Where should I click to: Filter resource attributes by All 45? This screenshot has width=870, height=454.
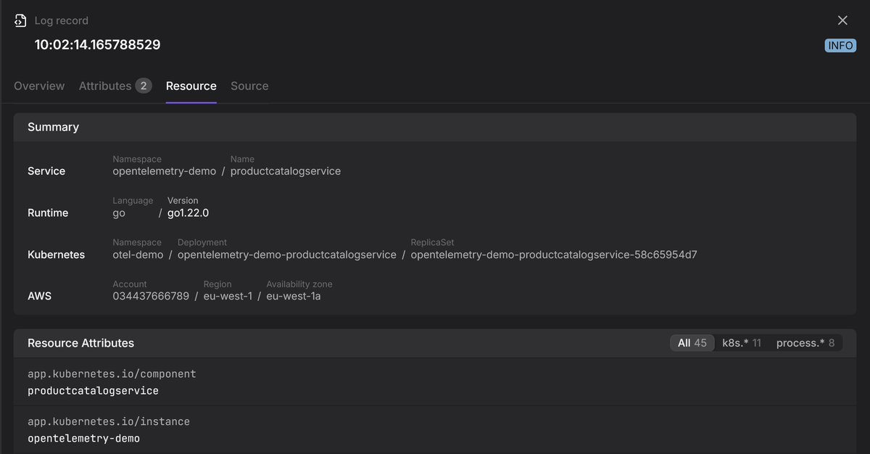tap(692, 343)
